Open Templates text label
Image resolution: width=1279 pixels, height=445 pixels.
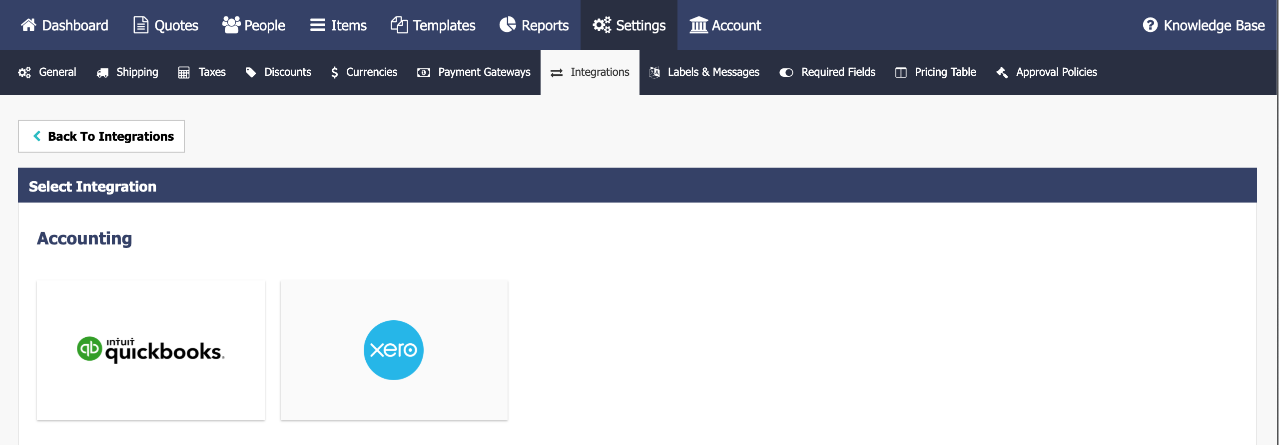point(444,25)
